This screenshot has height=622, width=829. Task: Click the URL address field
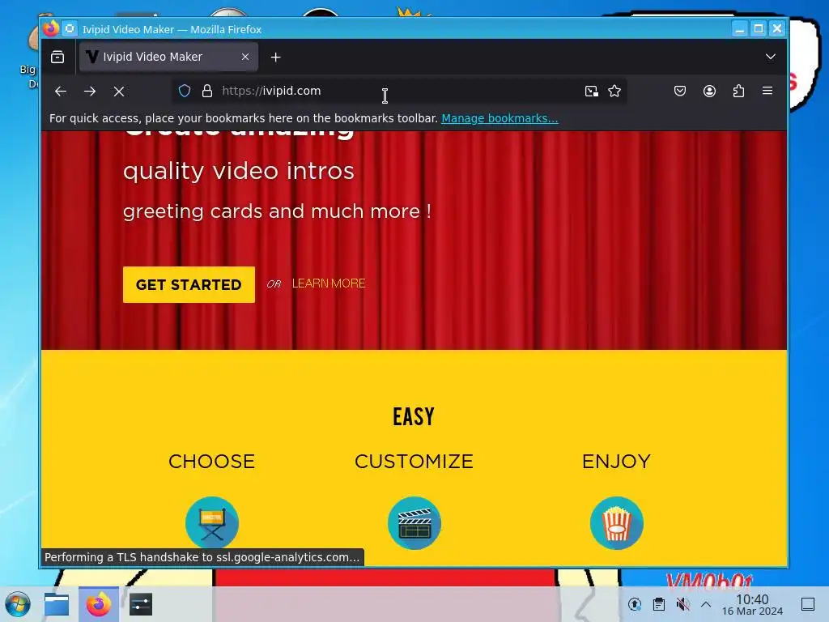coord(399,91)
